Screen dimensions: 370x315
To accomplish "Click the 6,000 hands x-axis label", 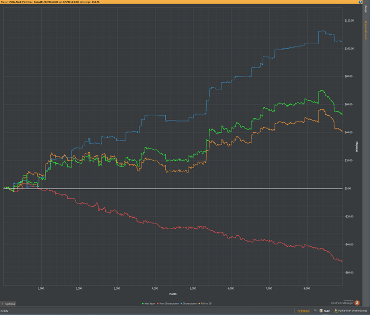I will pyautogui.click(x=231, y=289).
